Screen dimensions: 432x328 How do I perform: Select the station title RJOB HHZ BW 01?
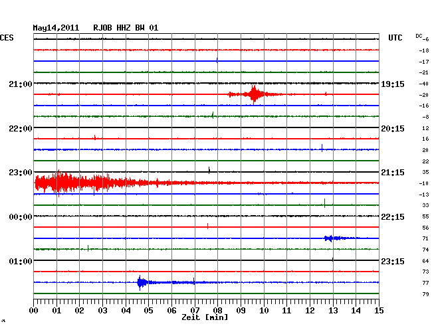(126, 28)
